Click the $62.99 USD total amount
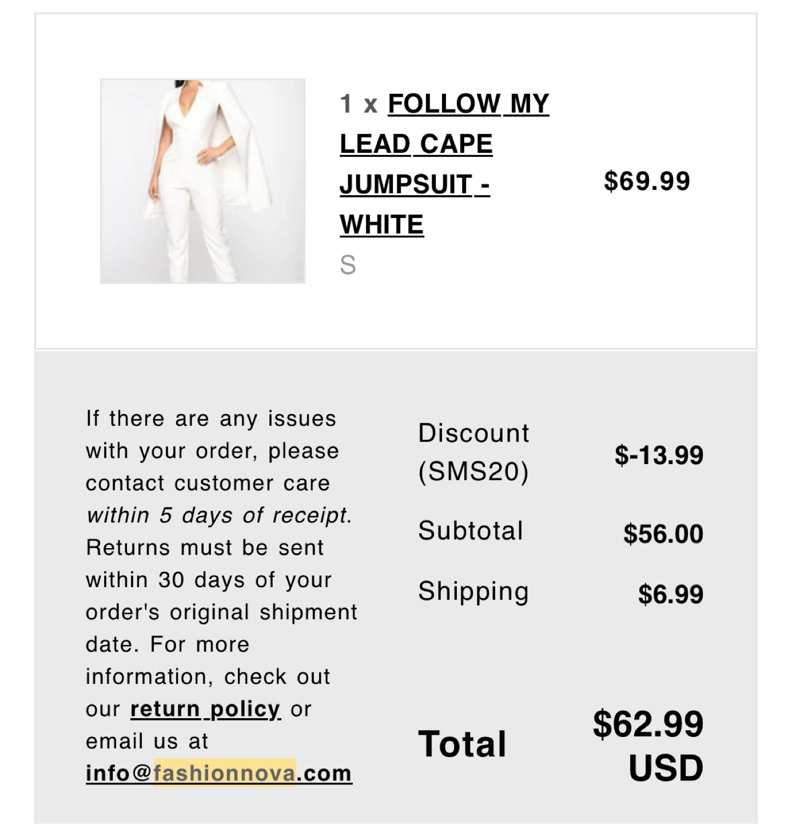Viewport: 792px width, 824px height. (x=648, y=745)
